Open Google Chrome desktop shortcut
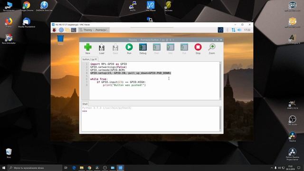 tap(27, 6)
